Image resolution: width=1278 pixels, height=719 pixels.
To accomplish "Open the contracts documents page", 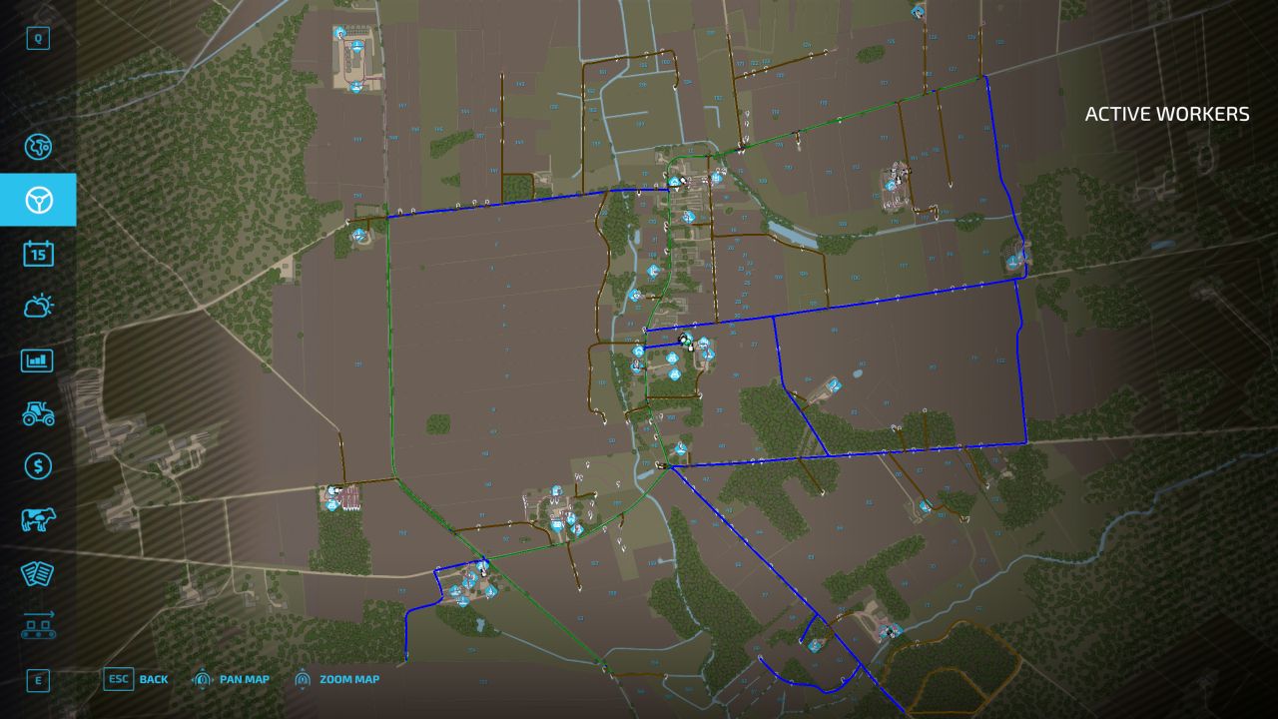I will click(38, 573).
